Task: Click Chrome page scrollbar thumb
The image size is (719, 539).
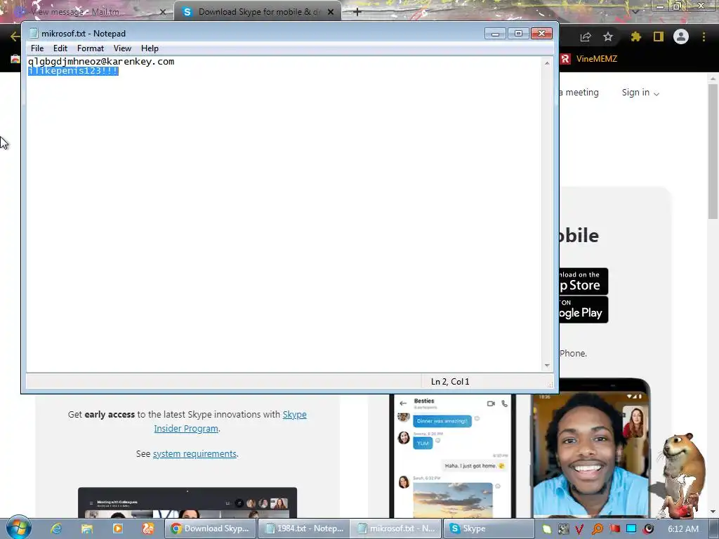Action: 713,152
